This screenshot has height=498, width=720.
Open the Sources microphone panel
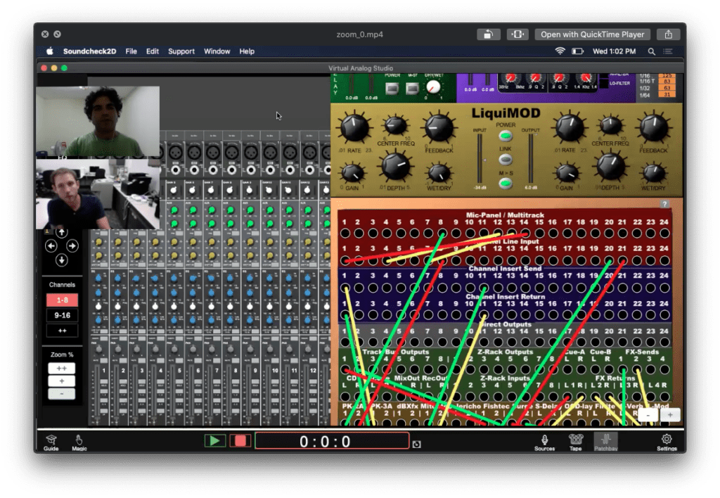[545, 442]
